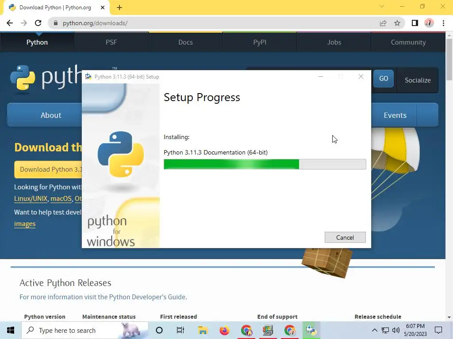The width and height of the screenshot is (453, 339).
Task: Click the Python version column header
Action: [x=45, y=316]
